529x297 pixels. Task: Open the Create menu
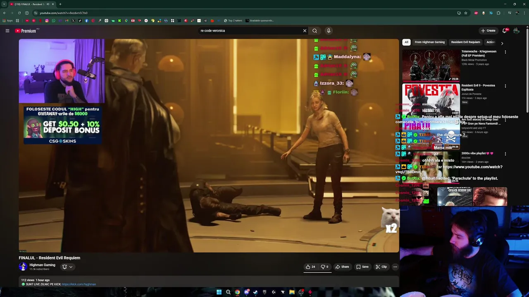coord(488,31)
